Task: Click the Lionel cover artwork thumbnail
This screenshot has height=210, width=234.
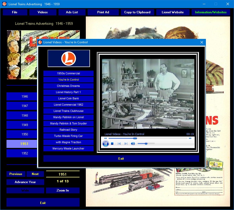Action: click(22, 55)
